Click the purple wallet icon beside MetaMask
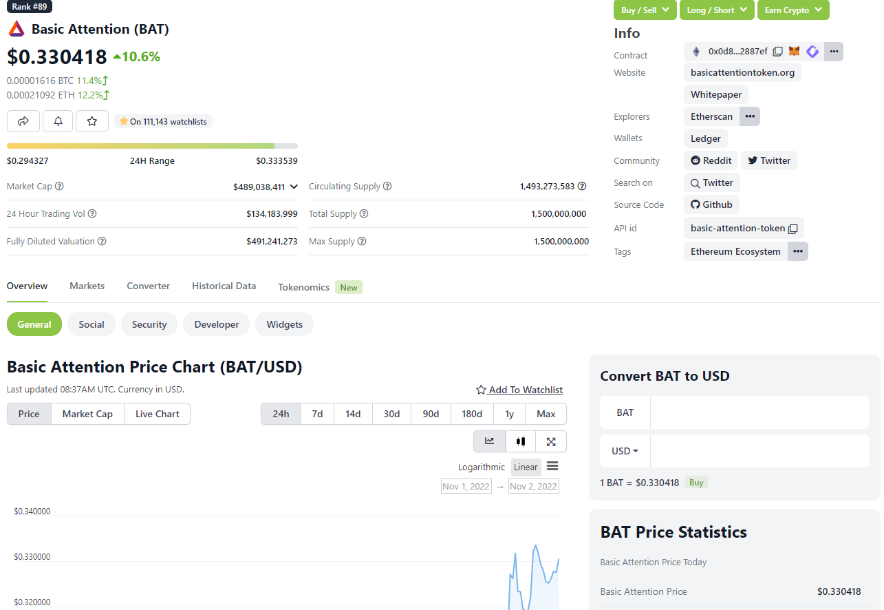 812,51
